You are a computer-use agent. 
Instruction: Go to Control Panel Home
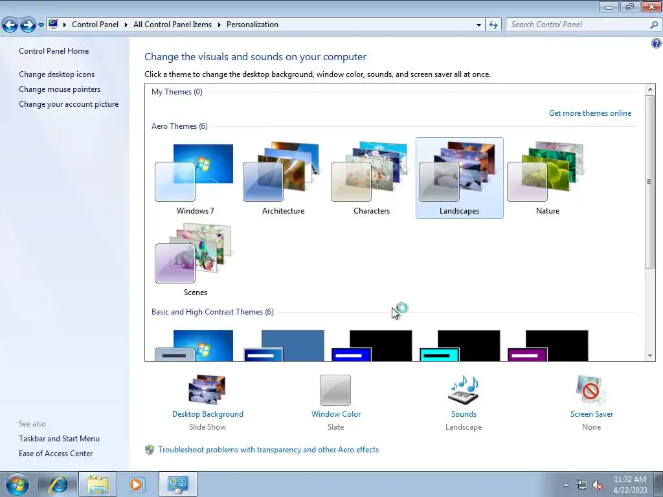click(54, 51)
